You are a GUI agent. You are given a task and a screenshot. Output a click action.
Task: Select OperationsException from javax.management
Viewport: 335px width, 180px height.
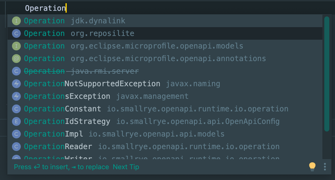coord(106,96)
